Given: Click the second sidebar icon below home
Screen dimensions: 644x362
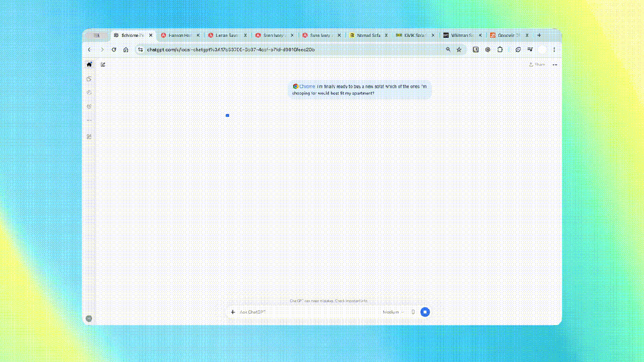Looking at the screenshot, I should pyautogui.click(x=89, y=79).
